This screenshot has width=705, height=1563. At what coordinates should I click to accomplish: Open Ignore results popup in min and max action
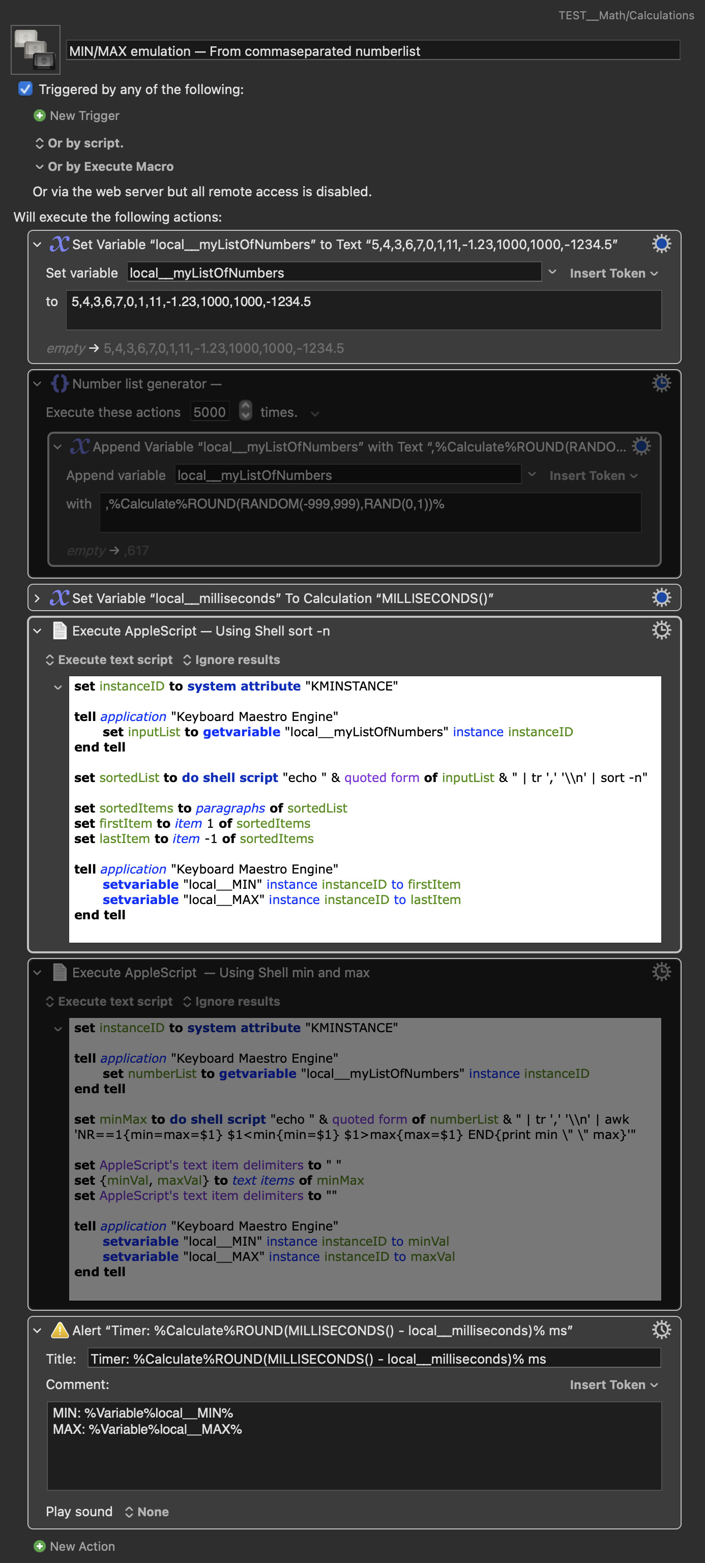(x=231, y=1001)
